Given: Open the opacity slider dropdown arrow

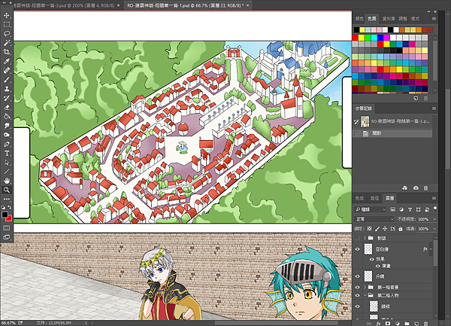Looking at the screenshot, I should (x=434, y=219).
